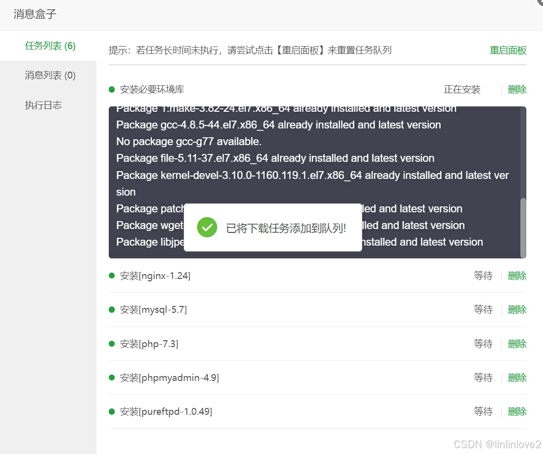Delete the 安装[mysql-5.7] task
543x454 pixels.
[x=517, y=309]
